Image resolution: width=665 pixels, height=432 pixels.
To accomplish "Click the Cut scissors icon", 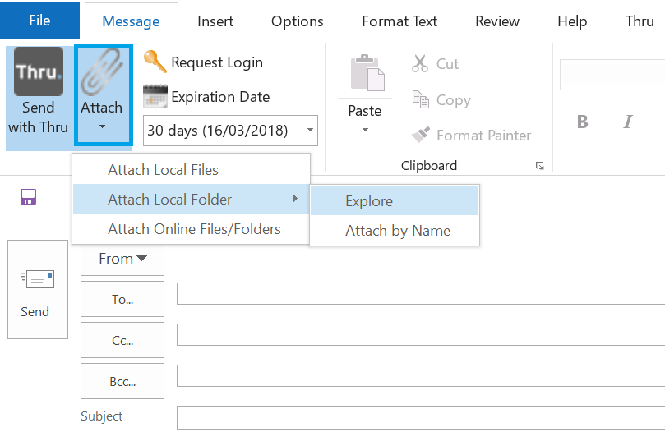I will pos(420,63).
